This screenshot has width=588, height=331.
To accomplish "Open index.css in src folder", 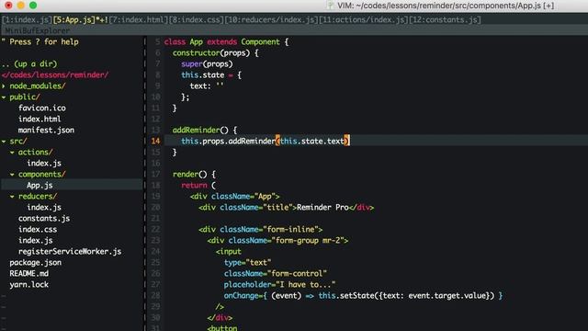I will pos(38,229).
